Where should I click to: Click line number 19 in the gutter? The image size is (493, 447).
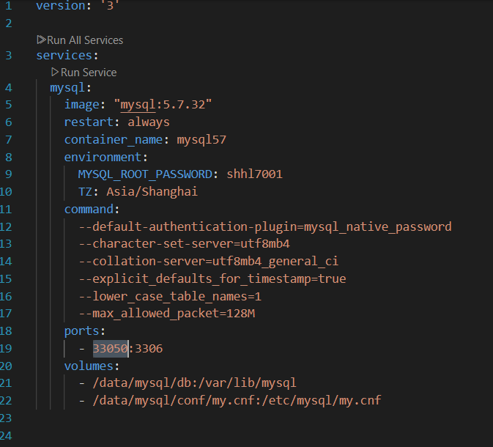(8, 348)
